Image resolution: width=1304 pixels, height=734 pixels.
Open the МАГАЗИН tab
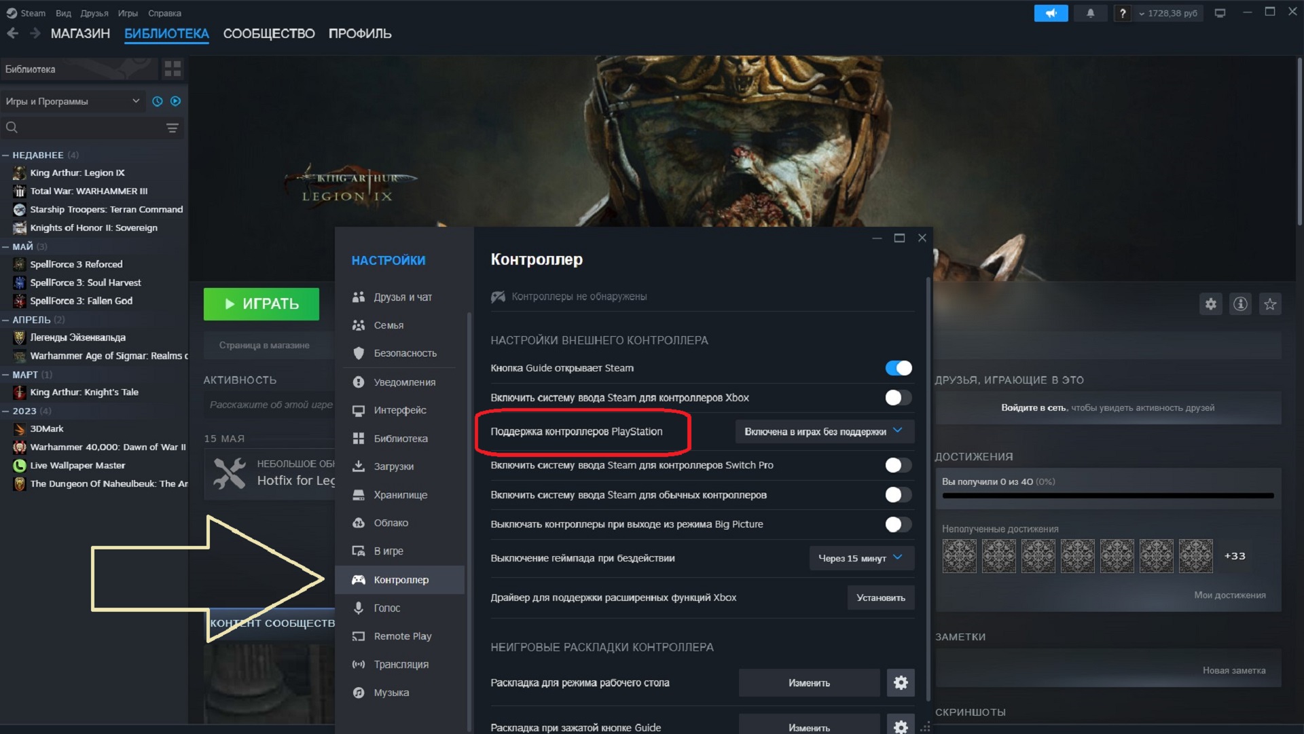point(80,33)
